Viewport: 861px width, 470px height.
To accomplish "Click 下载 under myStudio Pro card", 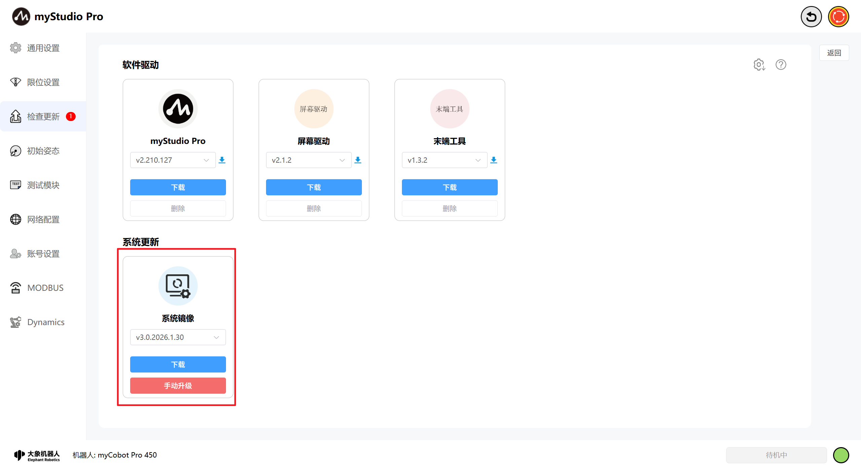I will 178,187.
